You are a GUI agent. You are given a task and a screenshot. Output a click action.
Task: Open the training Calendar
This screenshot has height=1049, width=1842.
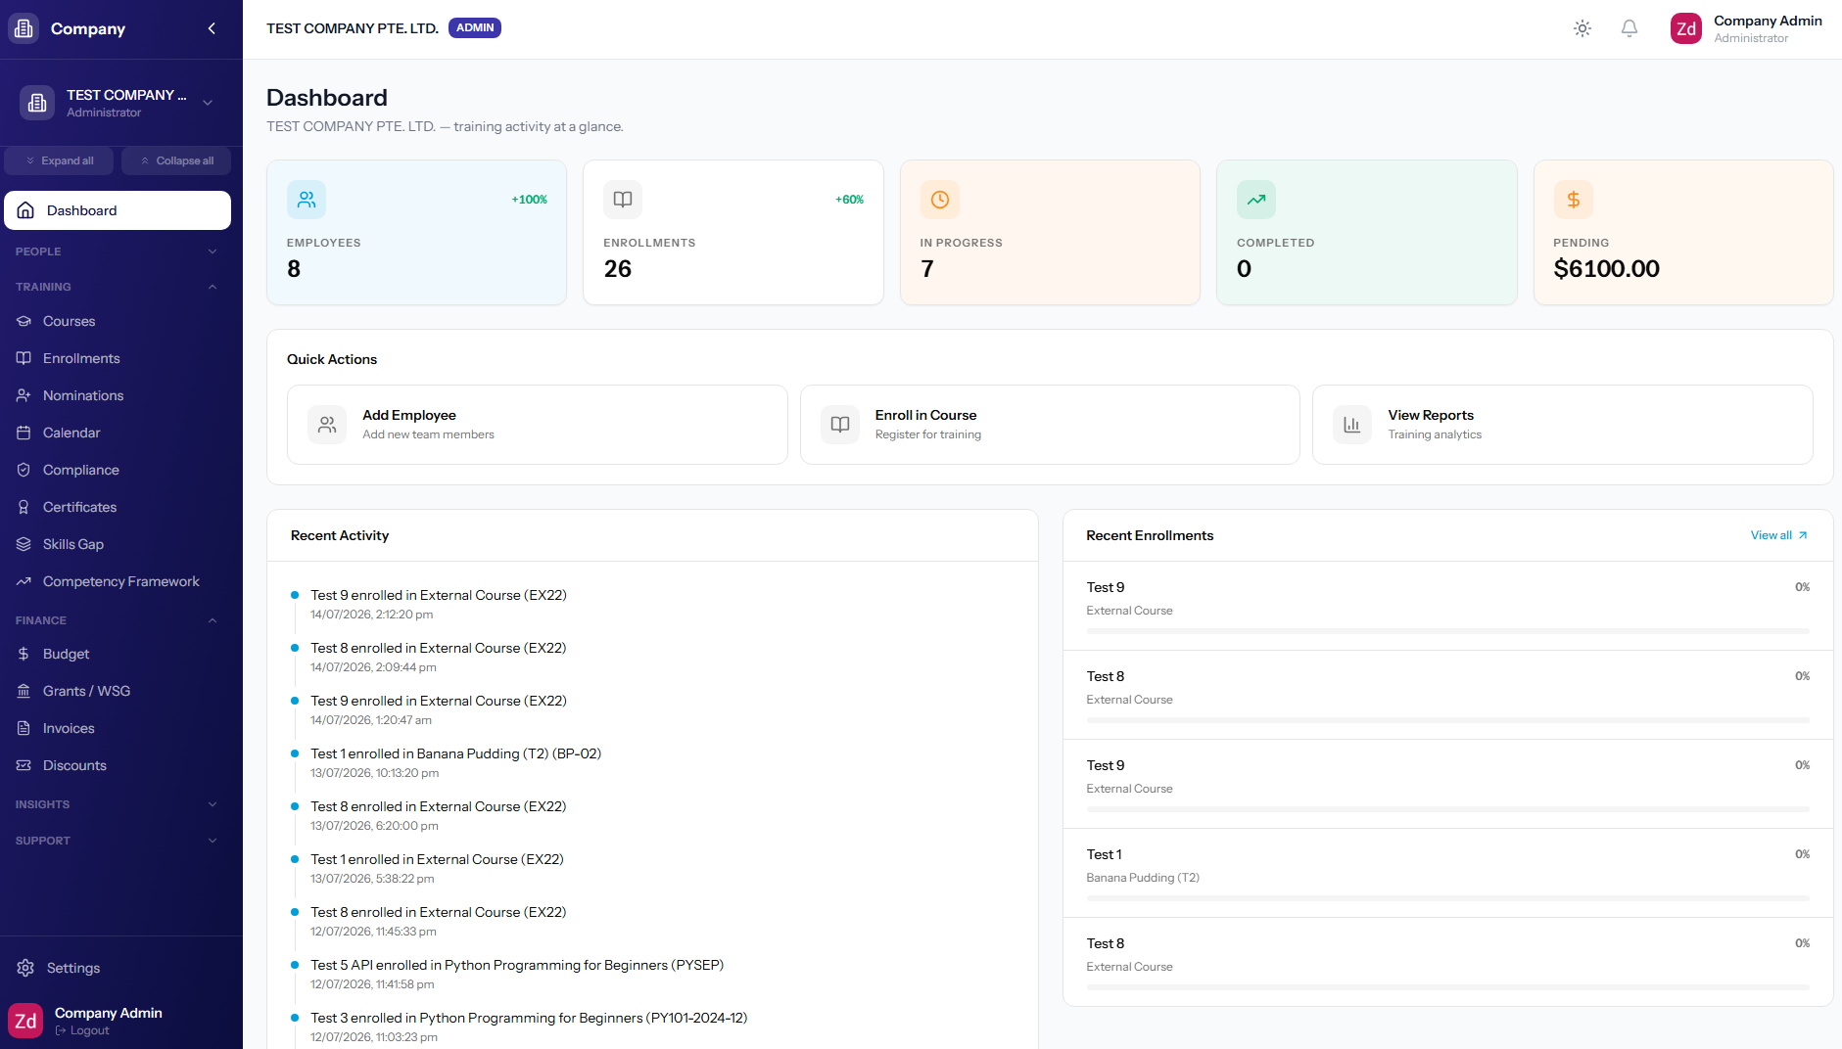tap(118, 433)
